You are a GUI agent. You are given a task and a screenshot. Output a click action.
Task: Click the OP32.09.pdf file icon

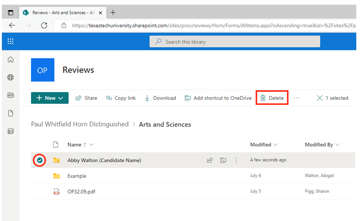click(57, 192)
